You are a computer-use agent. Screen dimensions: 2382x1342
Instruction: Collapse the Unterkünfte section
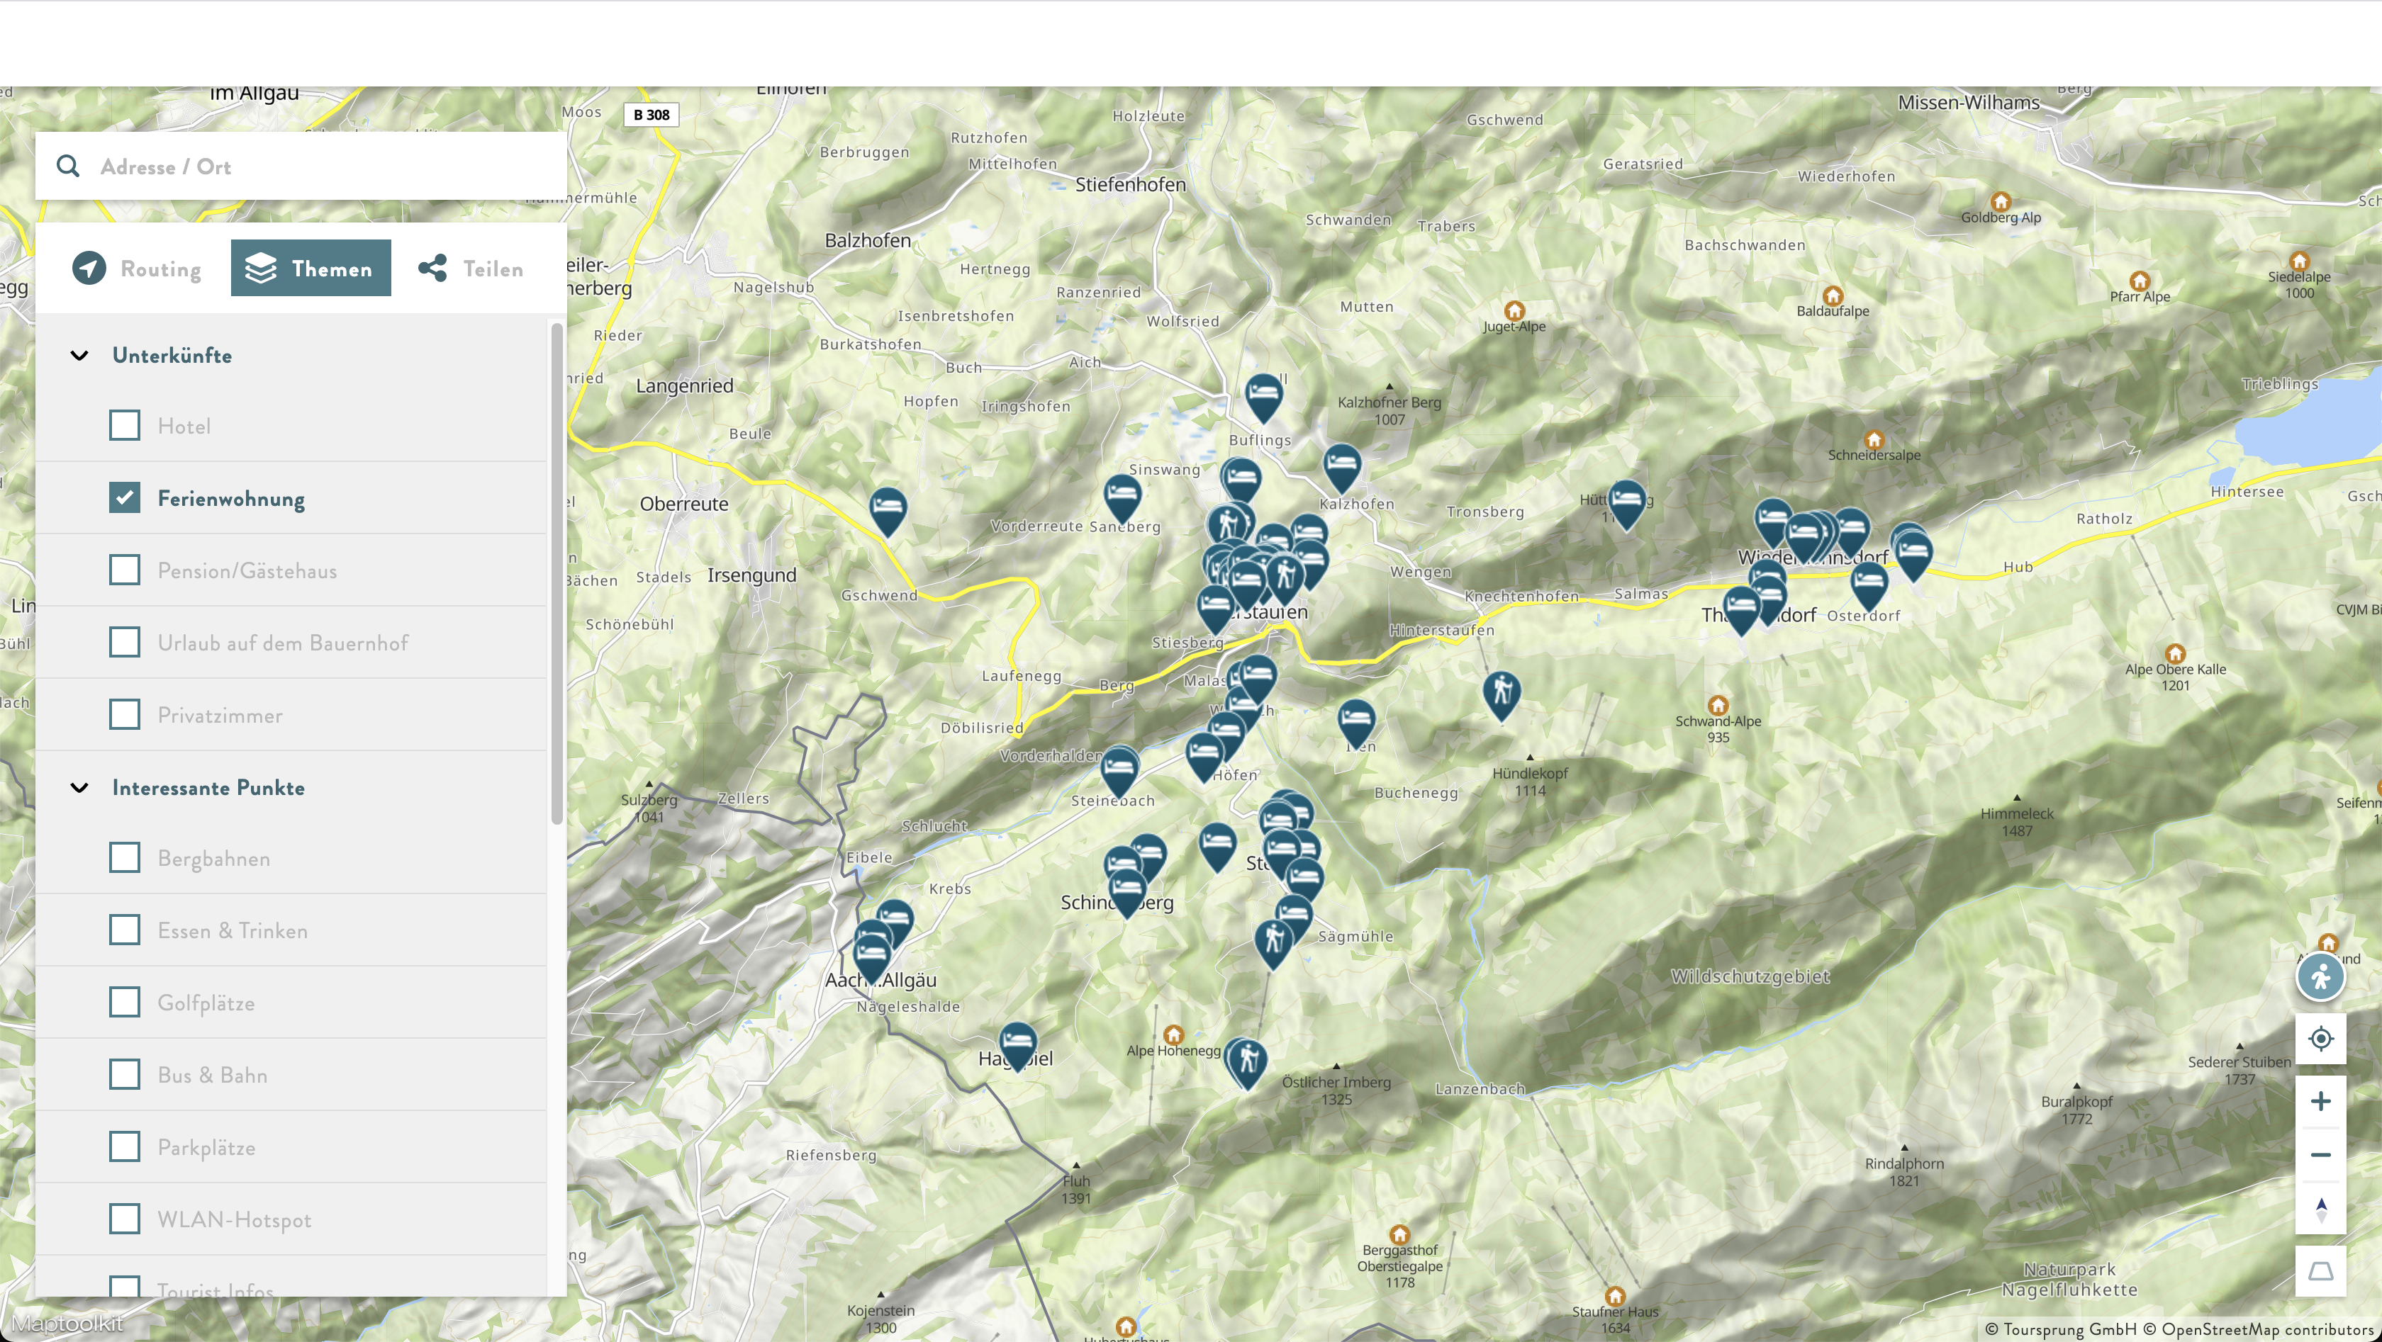(x=79, y=355)
